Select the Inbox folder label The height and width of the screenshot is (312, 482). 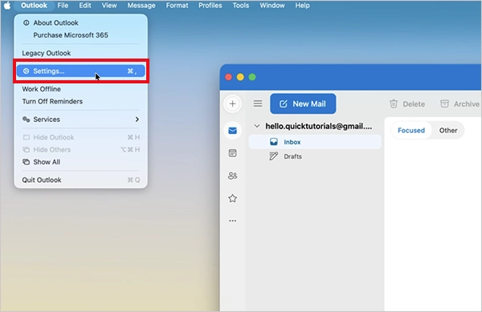[x=292, y=142]
